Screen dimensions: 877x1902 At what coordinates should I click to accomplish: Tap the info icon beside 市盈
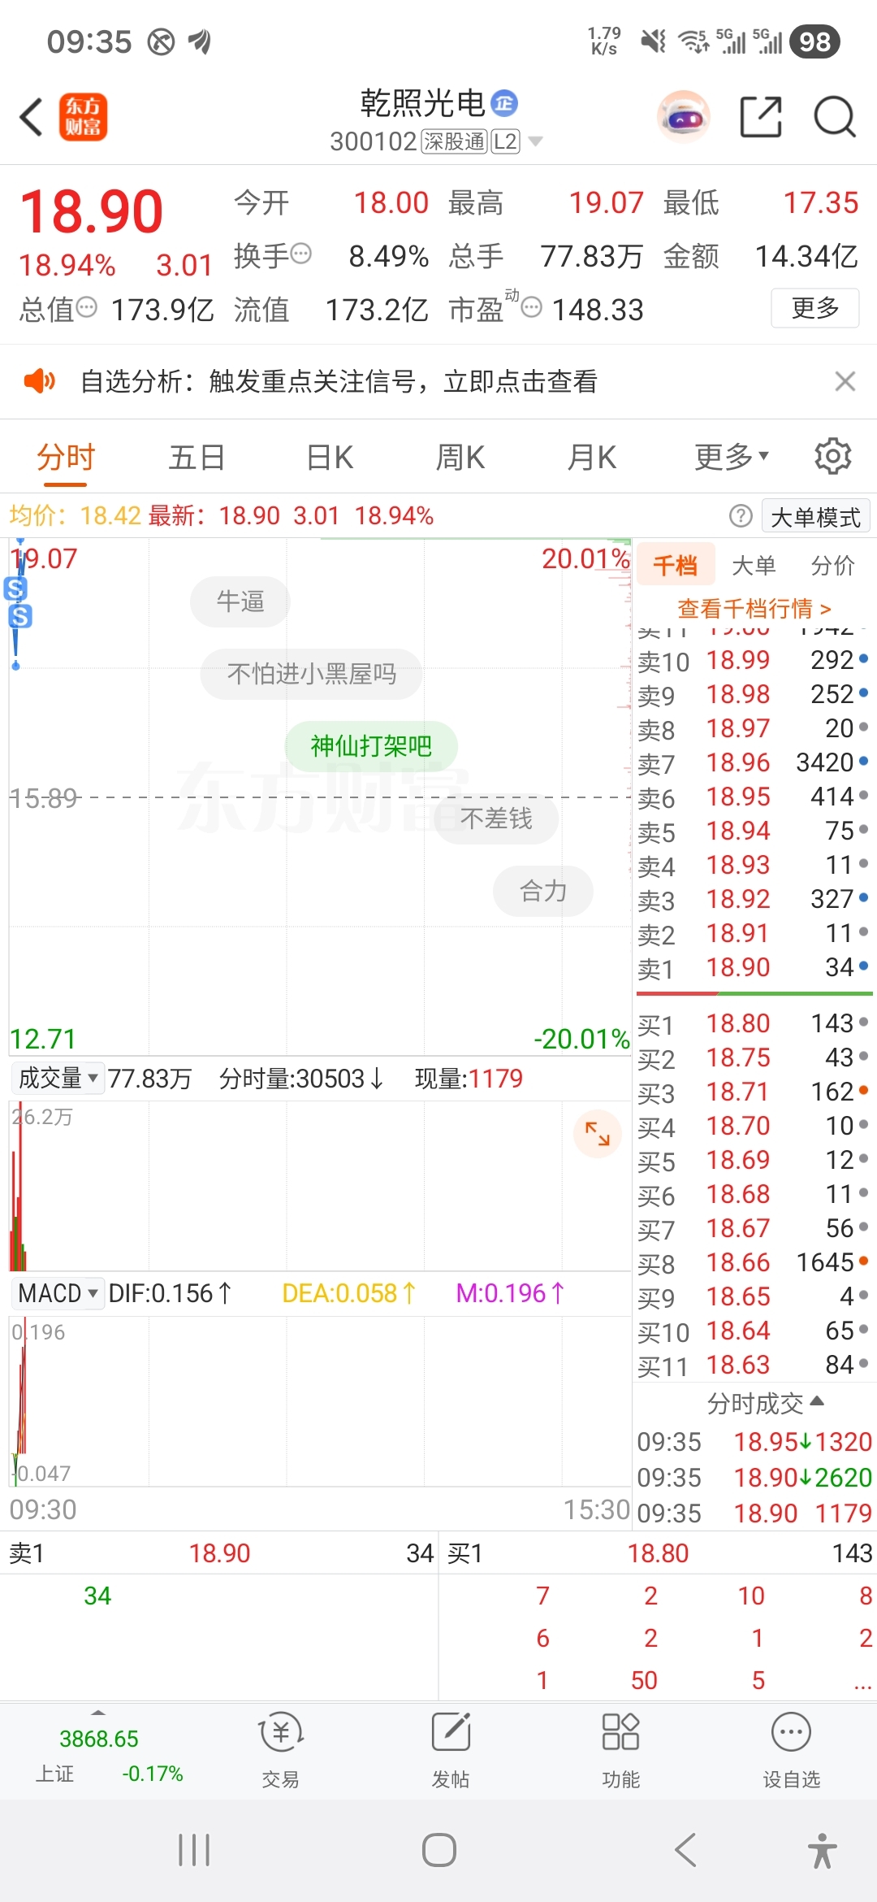[x=531, y=307]
